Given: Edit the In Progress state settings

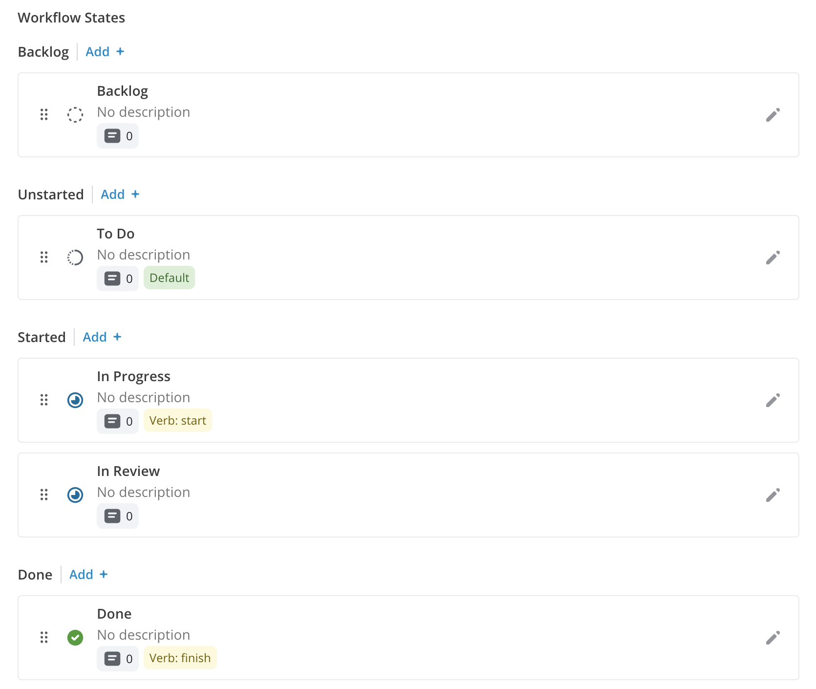Looking at the screenshot, I should point(773,400).
